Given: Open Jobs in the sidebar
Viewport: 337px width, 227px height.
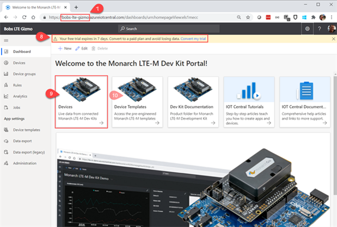Looking at the screenshot, I should click(x=26, y=108).
